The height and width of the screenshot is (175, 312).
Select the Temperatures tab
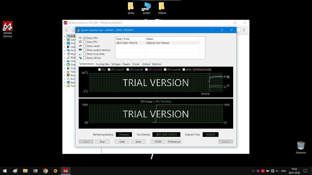(86, 64)
